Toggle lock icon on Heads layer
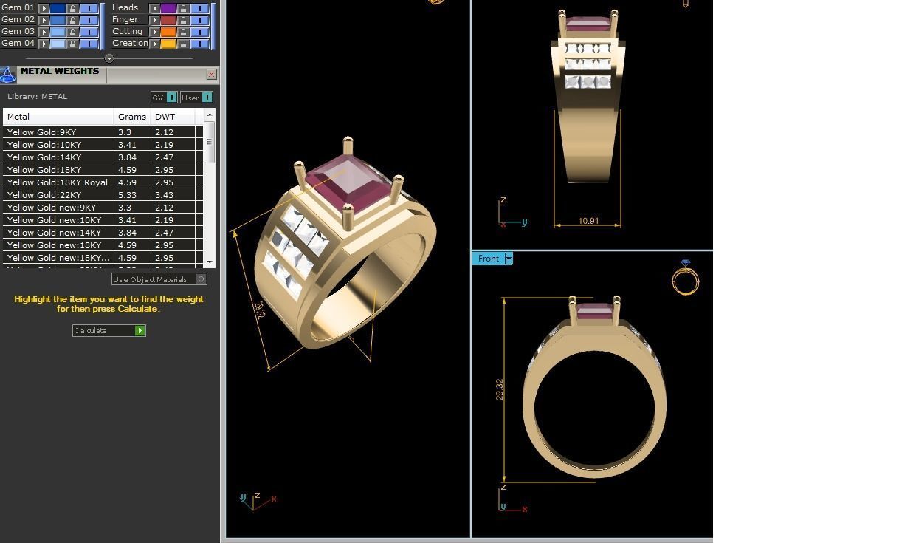916x543 pixels. (183, 8)
